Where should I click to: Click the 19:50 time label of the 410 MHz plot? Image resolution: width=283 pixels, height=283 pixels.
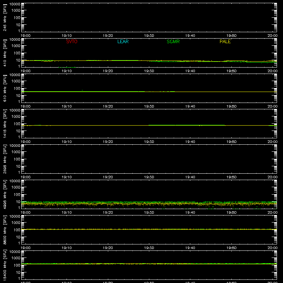pyautogui.click(x=231, y=71)
